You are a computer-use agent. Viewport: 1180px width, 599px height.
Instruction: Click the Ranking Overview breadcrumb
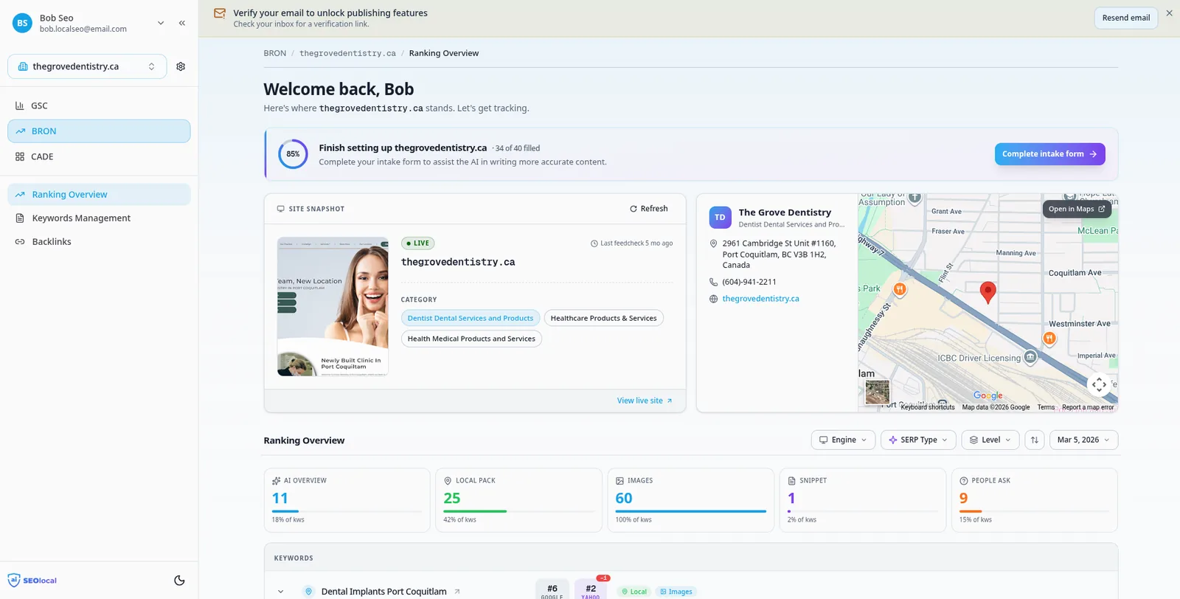[x=444, y=53]
